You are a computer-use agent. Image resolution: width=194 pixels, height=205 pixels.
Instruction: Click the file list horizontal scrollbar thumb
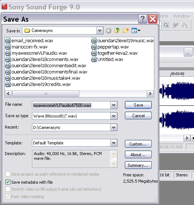(x=46, y=94)
